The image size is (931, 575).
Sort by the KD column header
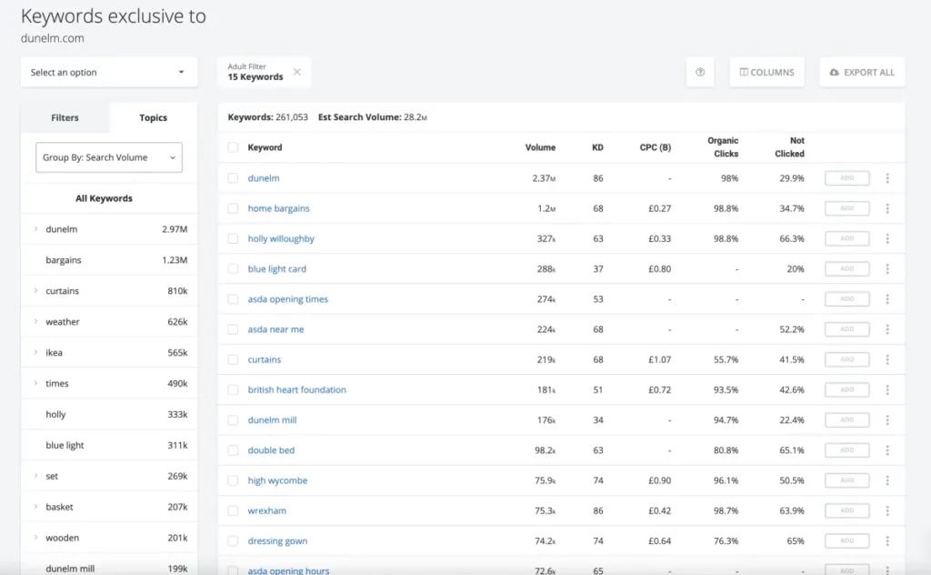(x=597, y=147)
